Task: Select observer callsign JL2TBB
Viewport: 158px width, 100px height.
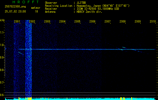Action: 81,3
